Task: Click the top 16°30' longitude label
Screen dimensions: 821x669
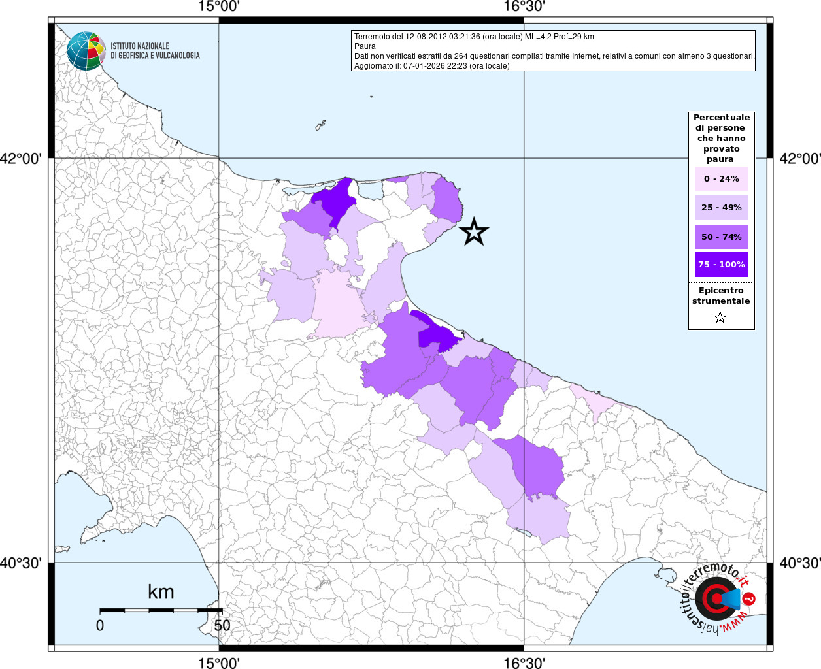Action: (x=524, y=7)
